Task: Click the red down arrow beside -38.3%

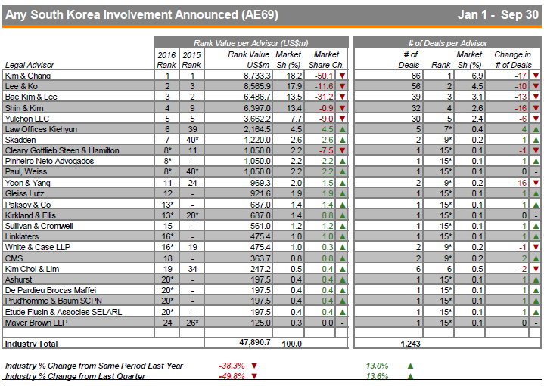Action: [x=254, y=366]
